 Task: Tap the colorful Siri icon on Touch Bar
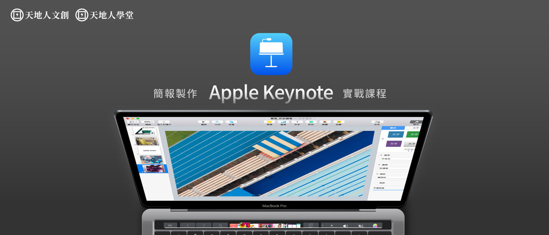click(x=375, y=225)
